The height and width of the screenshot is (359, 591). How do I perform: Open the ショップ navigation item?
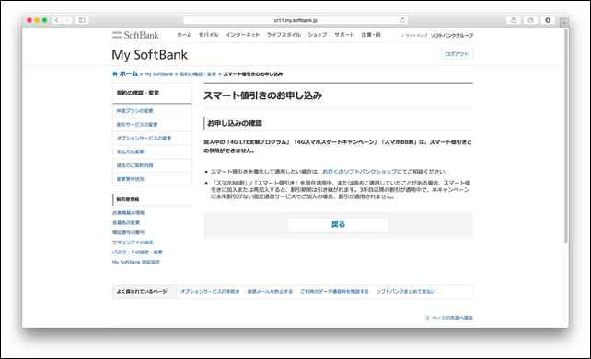click(318, 35)
